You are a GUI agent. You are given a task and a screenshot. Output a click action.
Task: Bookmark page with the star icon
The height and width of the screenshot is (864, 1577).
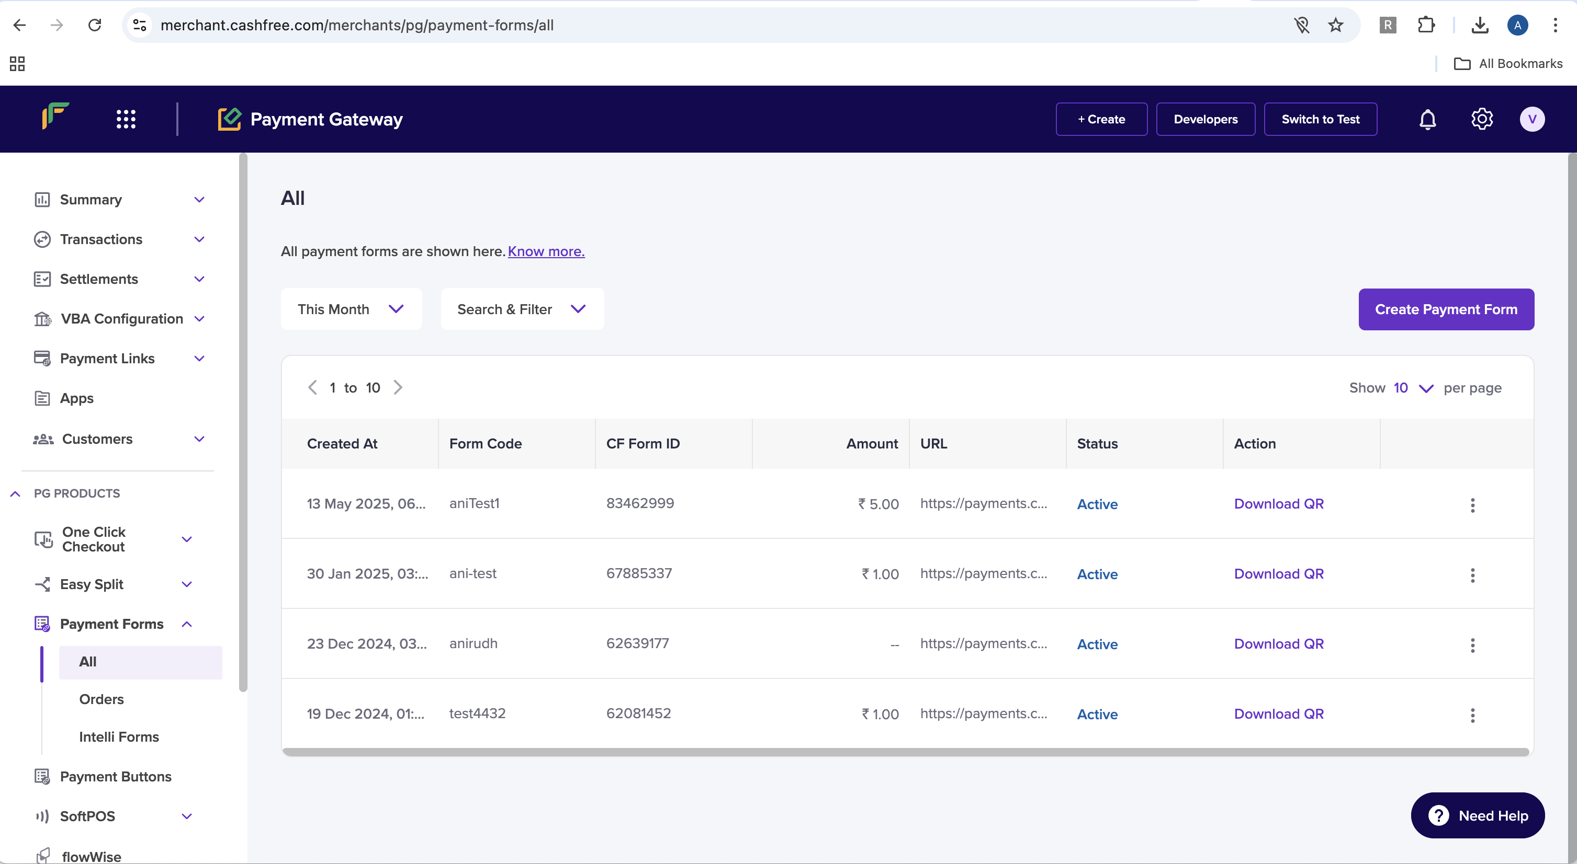tap(1335, 25)
